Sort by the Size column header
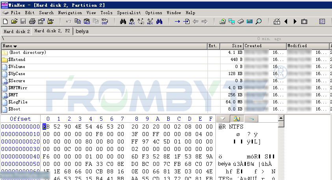The height and width of the screenshot is (180, 332). (x=232, y=46)
